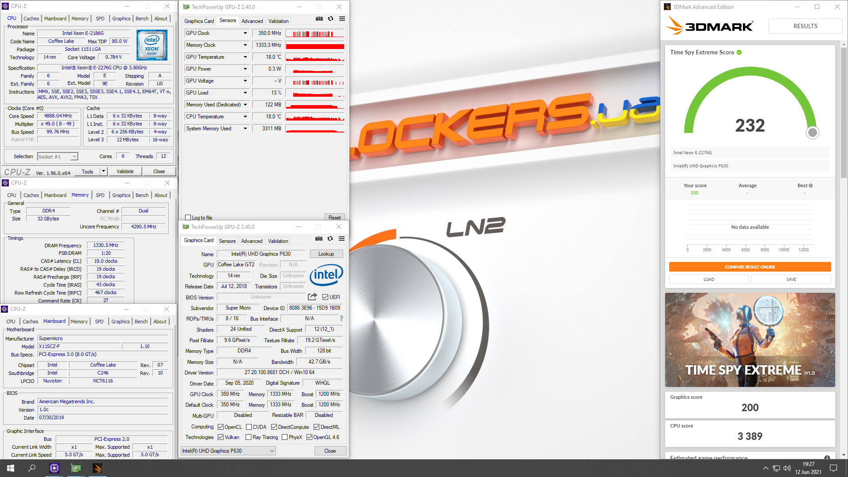Click Validate button in CPU-Z

tap(125, 171)
